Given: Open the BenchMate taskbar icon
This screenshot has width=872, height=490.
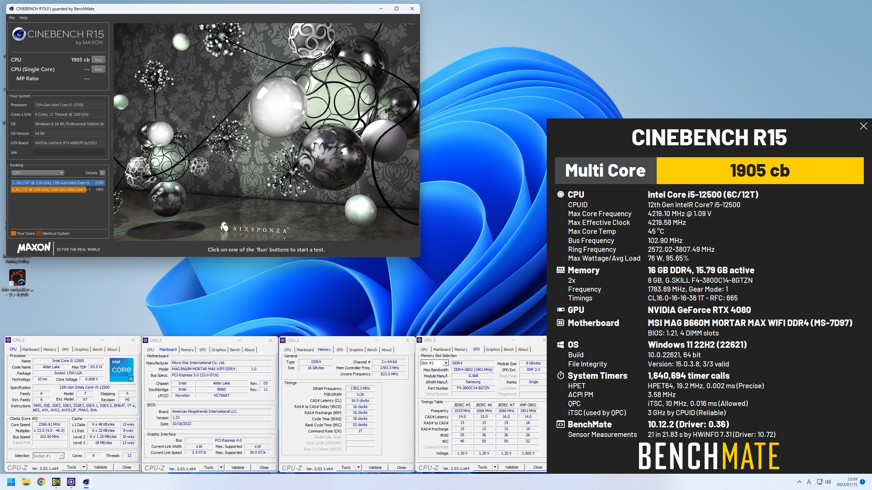Looking at the screenshot, I should pyautogui.click(x=56, y=482).
